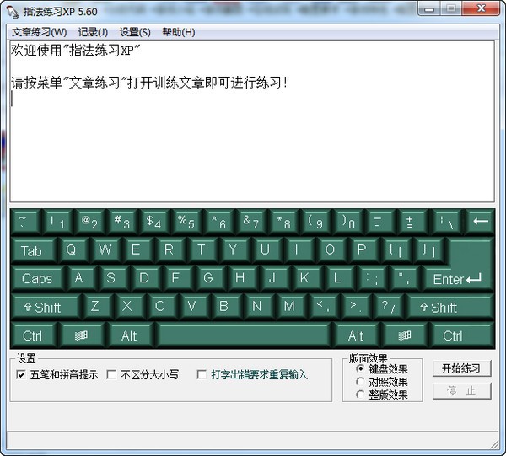The image size is (506, 456).
Task: Click the backspace arrow key on keyboard
Action: 480,222
